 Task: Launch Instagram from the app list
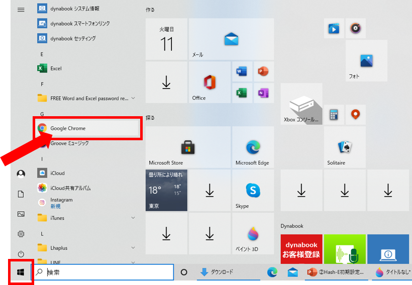tap(87, 203)
